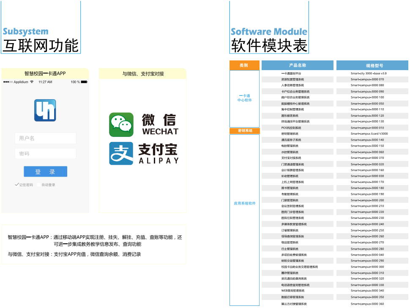This screenshot has height=308, width=410.
Task: Click the Alipay blue logo icon
Action: [121, 153]
